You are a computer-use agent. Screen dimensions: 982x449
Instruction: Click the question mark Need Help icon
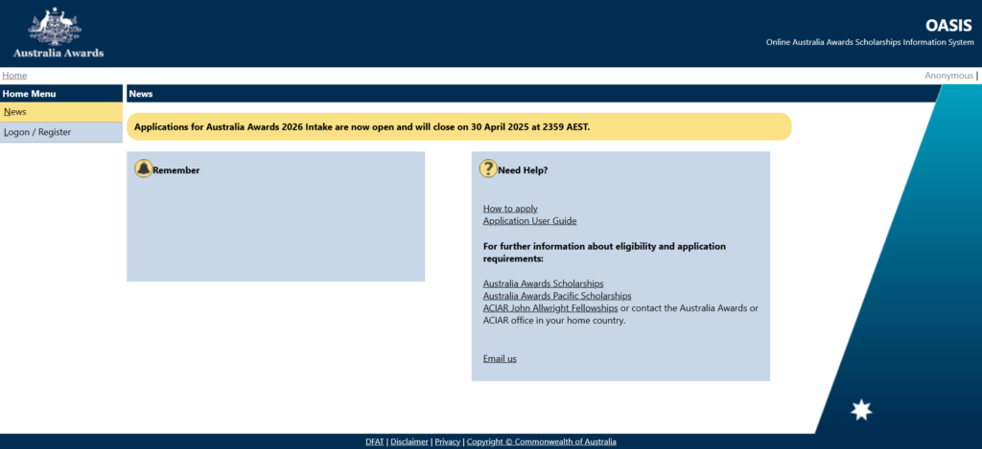488,168
